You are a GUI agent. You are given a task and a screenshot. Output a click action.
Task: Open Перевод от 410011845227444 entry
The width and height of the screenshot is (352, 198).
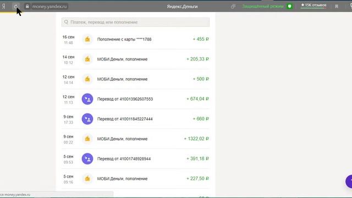(x=125, y=119)
